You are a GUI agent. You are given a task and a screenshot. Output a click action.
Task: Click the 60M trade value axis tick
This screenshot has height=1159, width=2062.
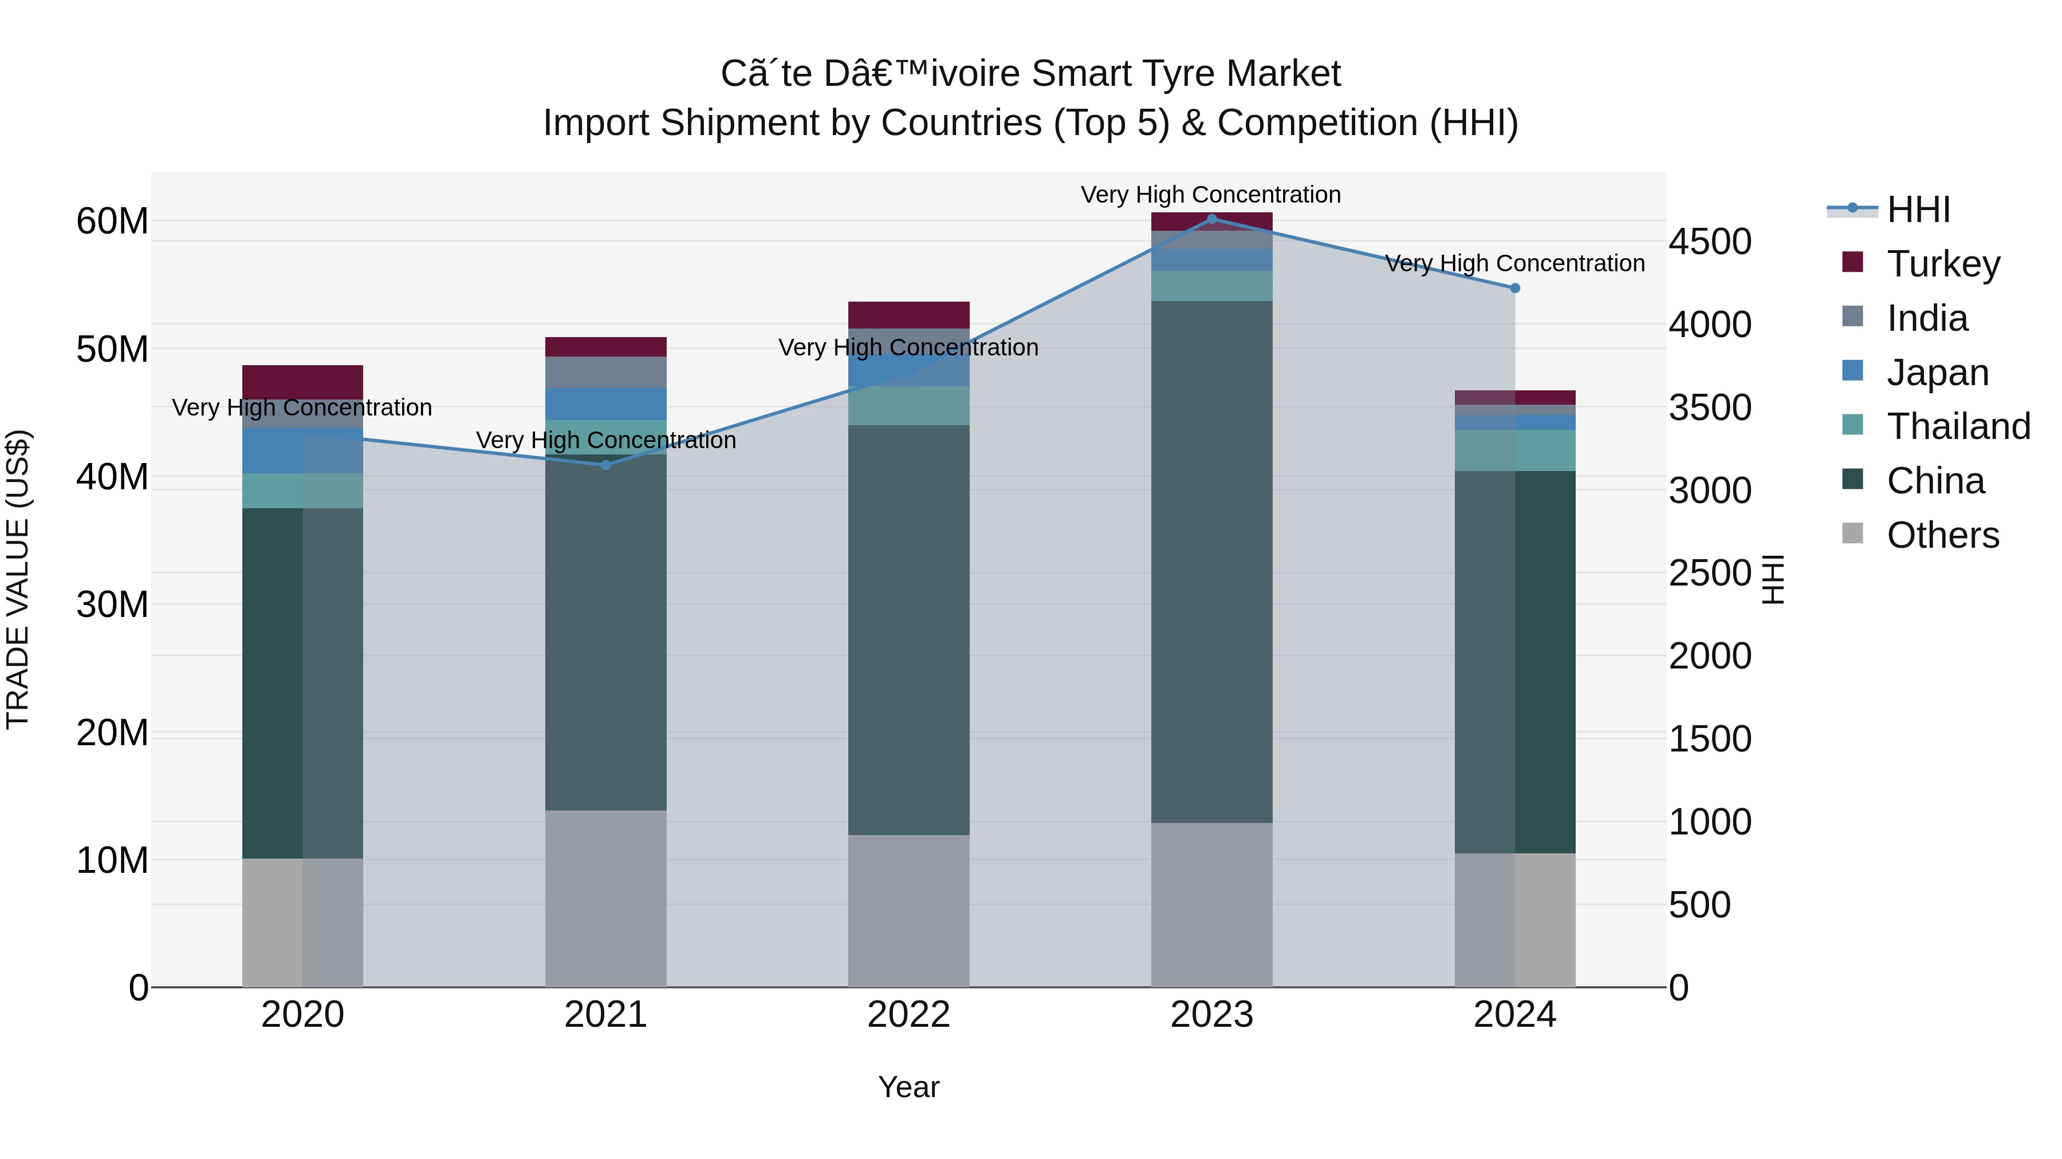pyautogui.click(x=112, y=221)
